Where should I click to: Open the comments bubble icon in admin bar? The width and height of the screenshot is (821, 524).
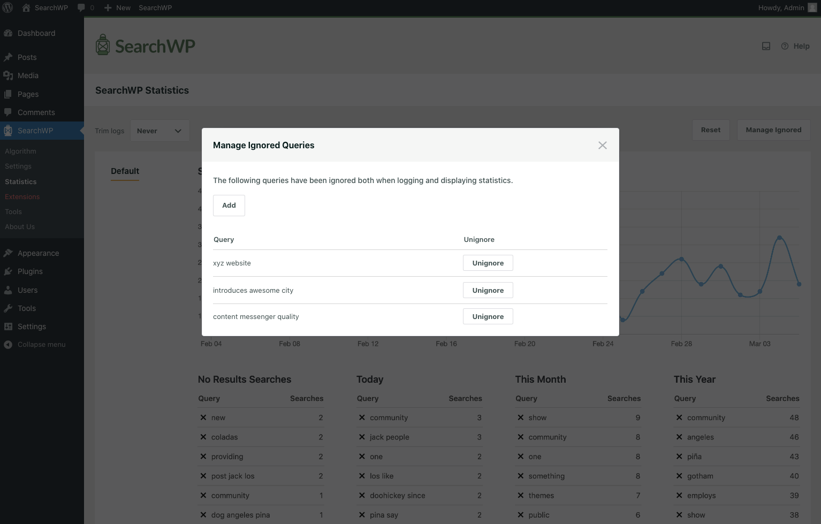tap(81, 7)
